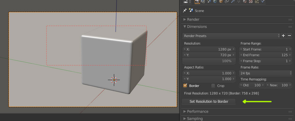Open the Scene properties tab icon
This screenshot has height=121, width=295.
tap(209, 1)
